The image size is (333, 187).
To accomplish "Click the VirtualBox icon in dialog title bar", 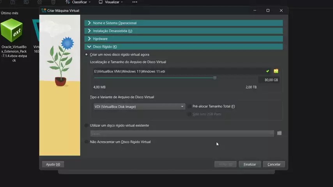I will click(44, 11).
